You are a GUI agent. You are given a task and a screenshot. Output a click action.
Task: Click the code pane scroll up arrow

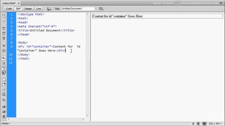pyautogui.click(x=87, y=14)
